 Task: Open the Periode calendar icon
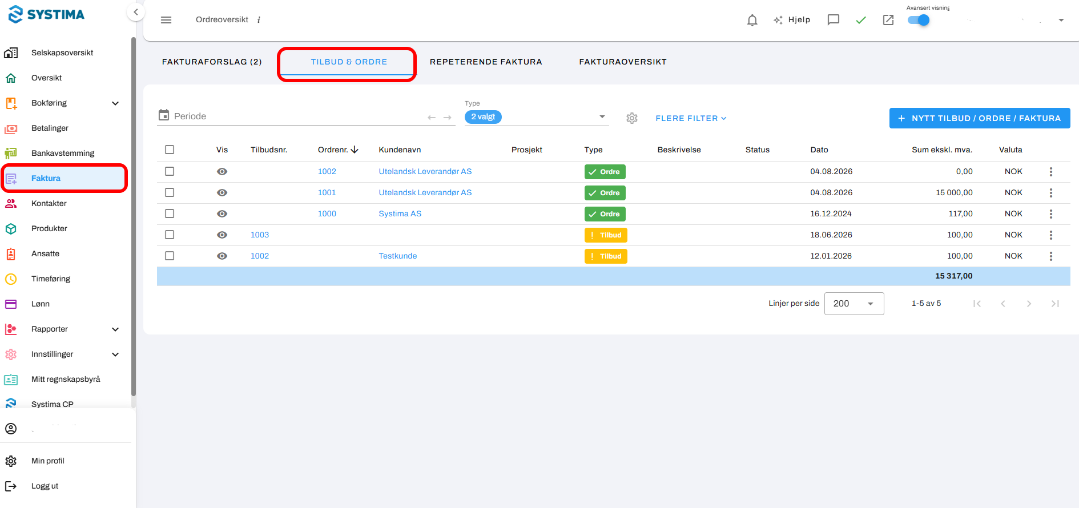pos(164,115)
